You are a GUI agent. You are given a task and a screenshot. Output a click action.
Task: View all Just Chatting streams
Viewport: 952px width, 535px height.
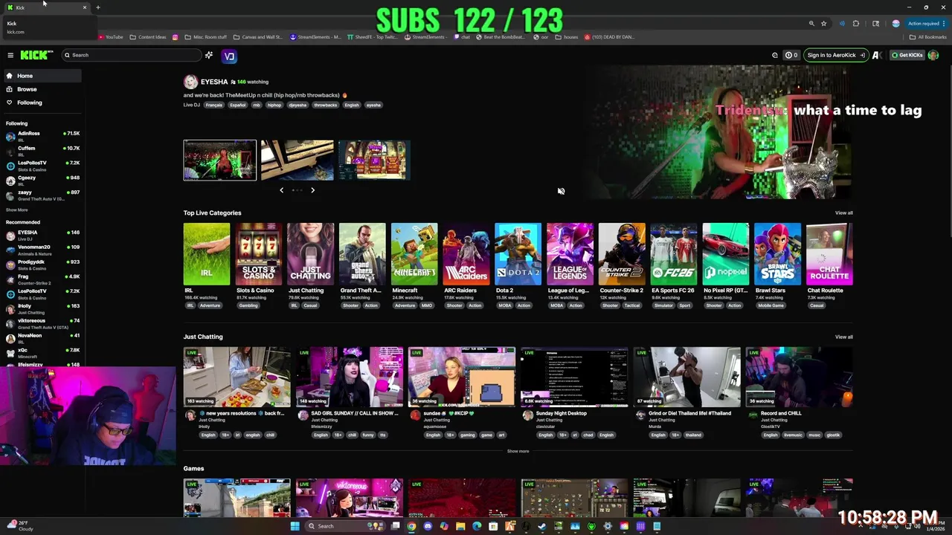[x=843, y=337]
